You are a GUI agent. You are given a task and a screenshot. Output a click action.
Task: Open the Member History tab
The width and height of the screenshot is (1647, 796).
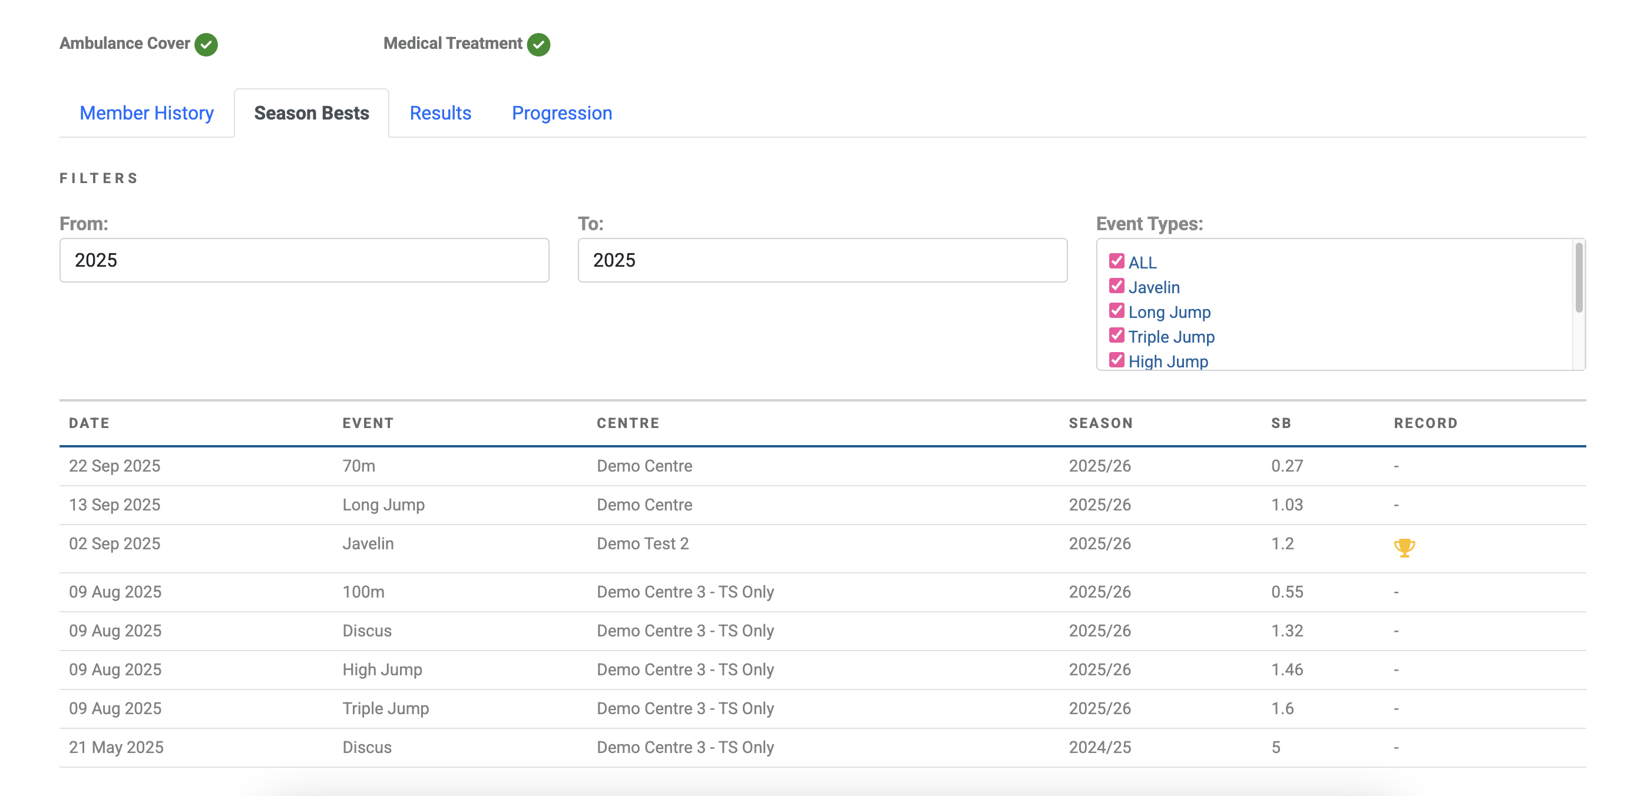pyautogui.click(x=147, y=113)
